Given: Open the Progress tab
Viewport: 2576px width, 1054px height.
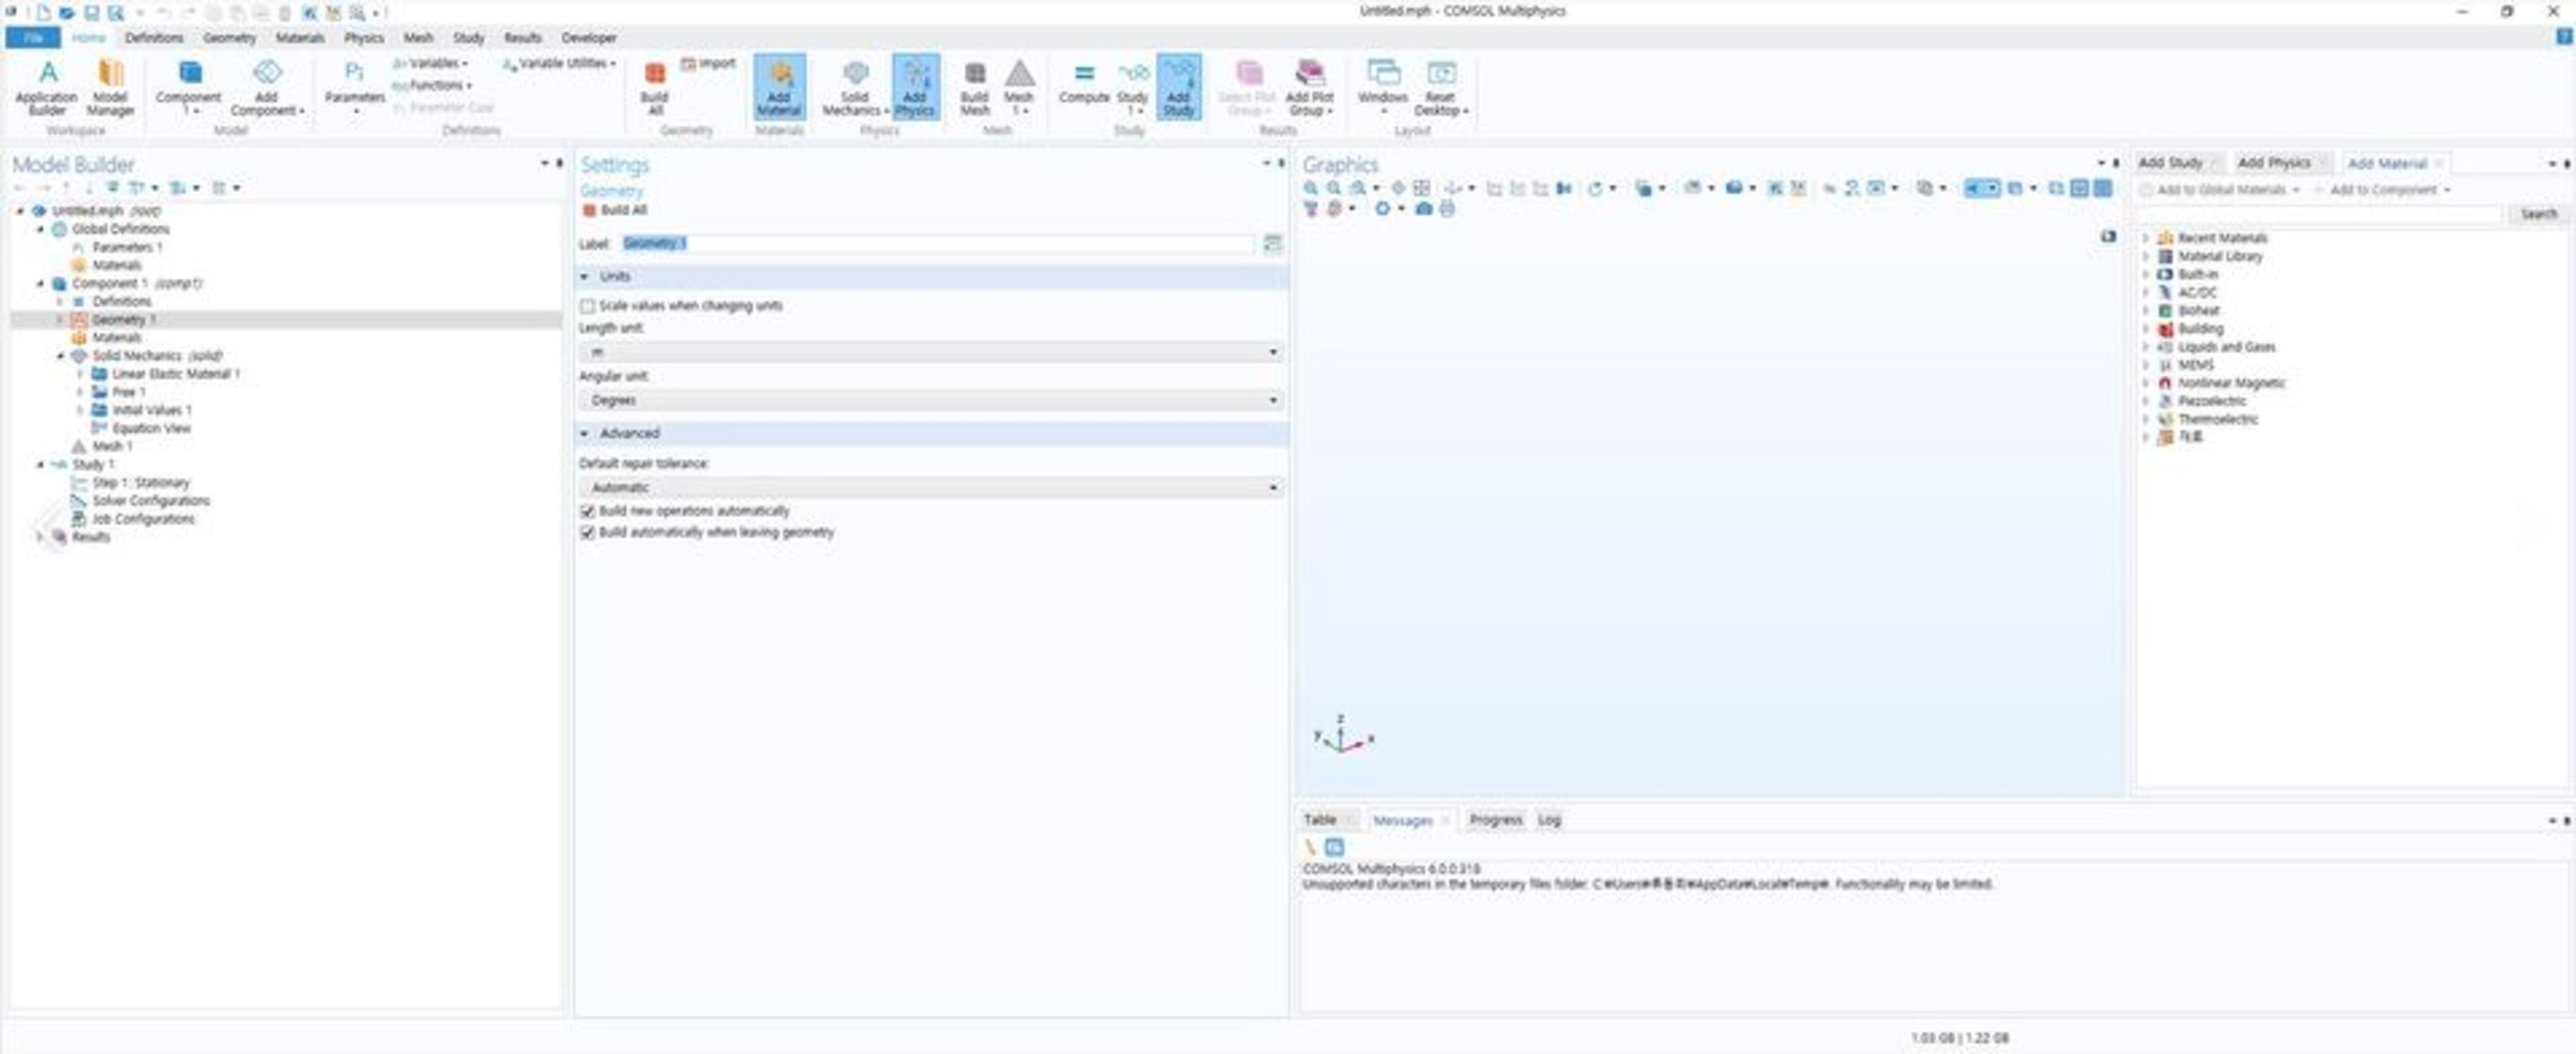Looking at the screenshot, I should (x=1495, y=820).
